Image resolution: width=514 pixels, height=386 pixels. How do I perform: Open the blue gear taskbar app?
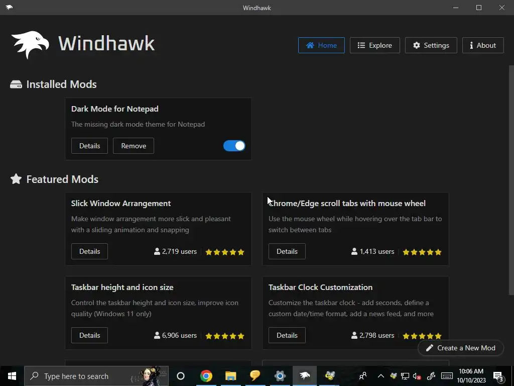280,376
